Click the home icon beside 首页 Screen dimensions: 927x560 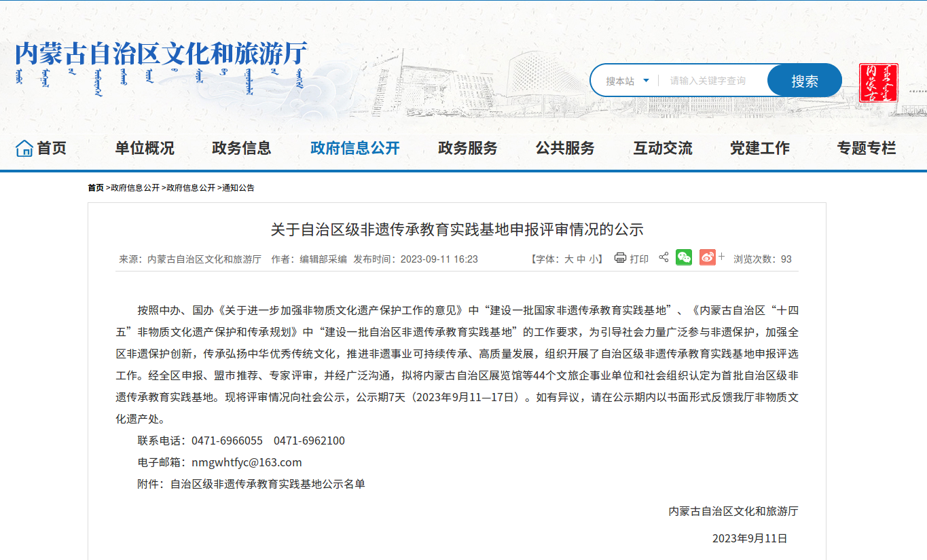click(x=24, y=148)
